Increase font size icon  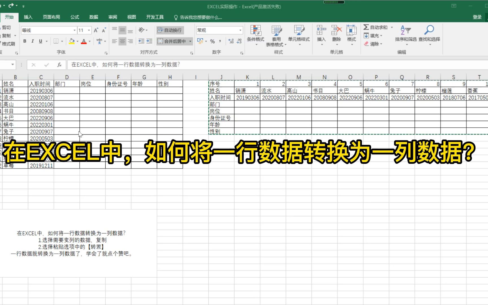point(96,30)
